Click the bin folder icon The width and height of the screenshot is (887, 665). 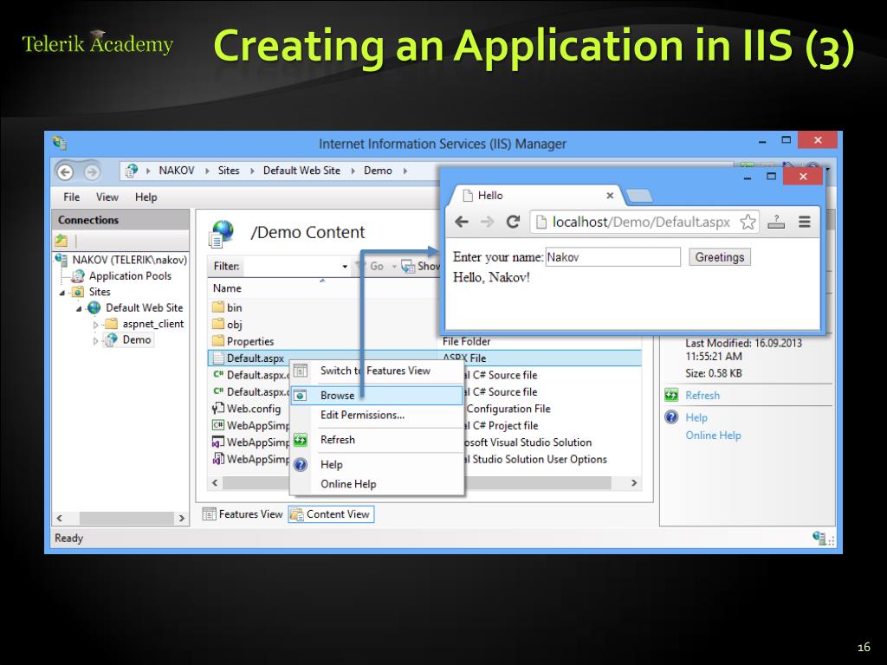218,307
